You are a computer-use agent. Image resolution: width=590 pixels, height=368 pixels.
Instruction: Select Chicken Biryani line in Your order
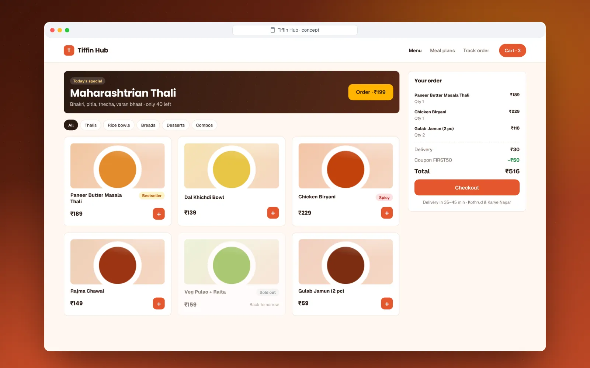(467, 115)
